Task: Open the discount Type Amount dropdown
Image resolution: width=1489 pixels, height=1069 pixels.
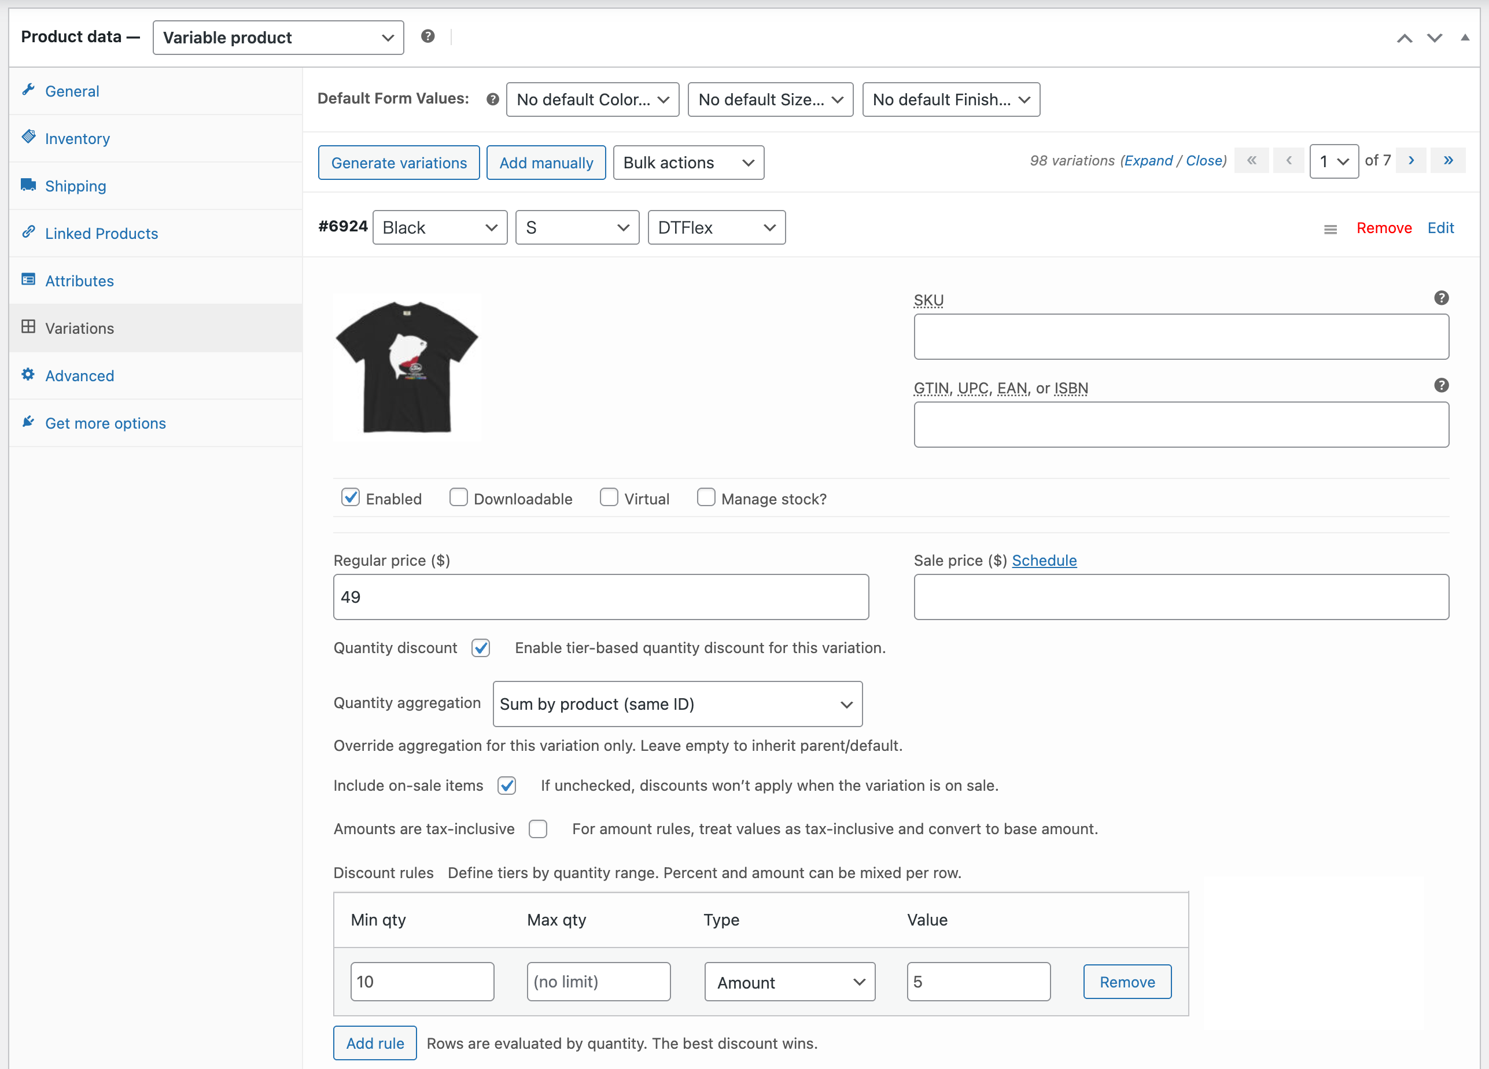Action: 789,982
